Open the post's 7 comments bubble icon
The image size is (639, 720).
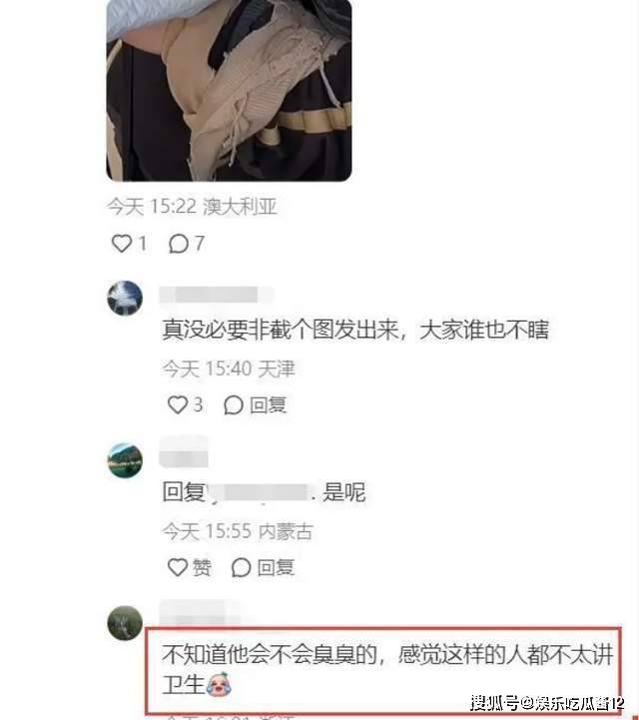[178, 244]
